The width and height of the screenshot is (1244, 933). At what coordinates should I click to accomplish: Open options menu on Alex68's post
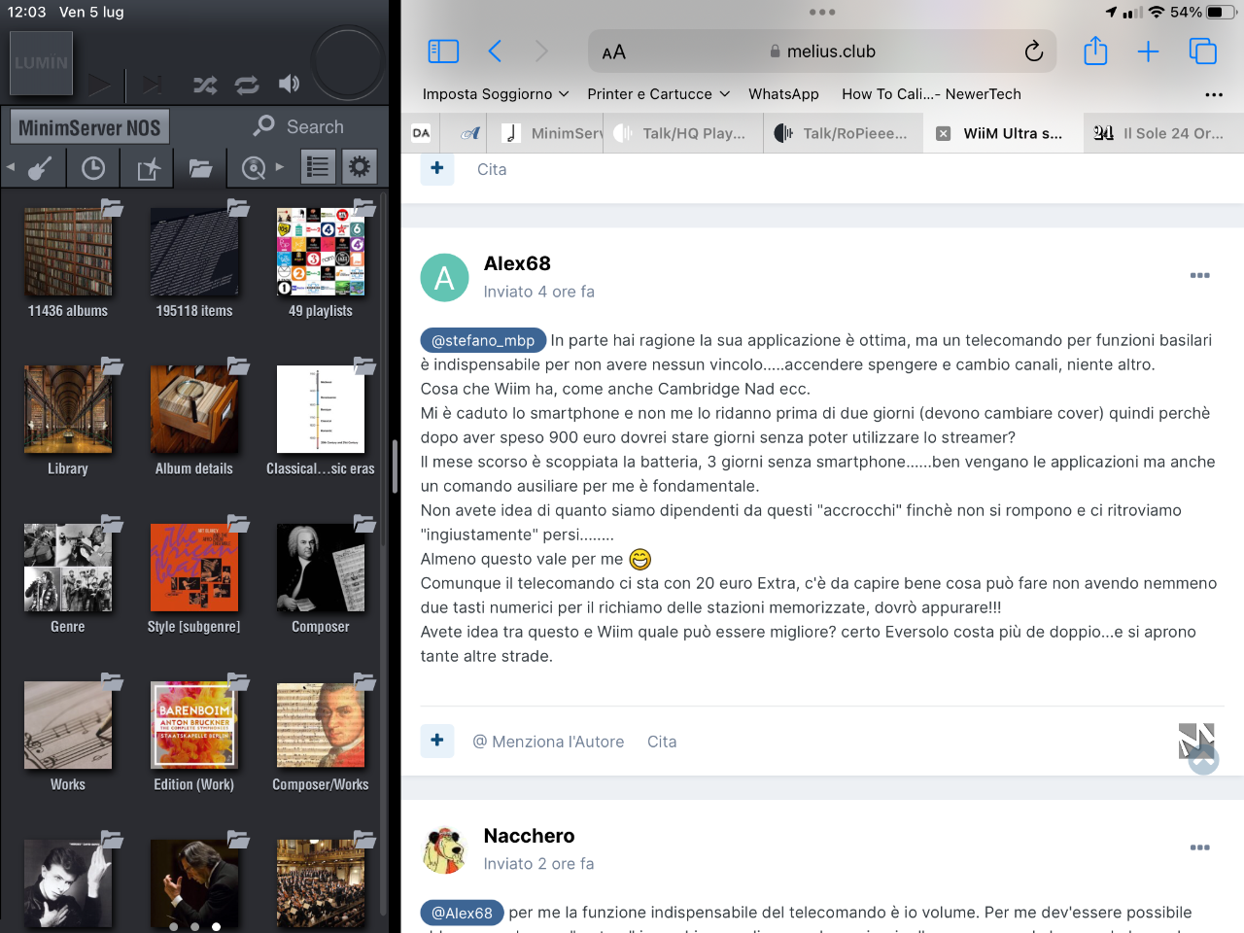pos(1200,275)
